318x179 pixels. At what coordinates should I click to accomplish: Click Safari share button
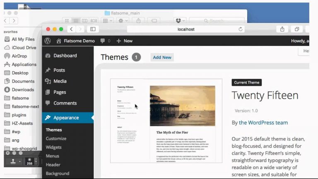(x=282, y=29)
